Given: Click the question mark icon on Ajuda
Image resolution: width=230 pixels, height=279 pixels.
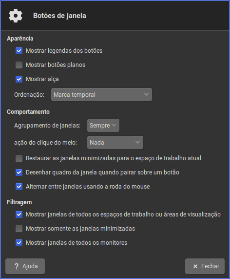Looking at the screenshot, I should point(17,266).
